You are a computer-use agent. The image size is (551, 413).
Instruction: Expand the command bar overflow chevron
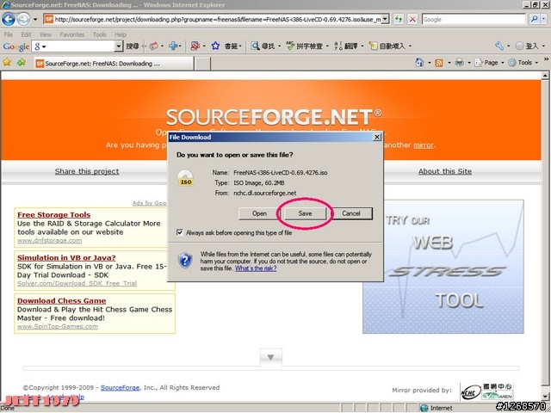click(546, 59)
